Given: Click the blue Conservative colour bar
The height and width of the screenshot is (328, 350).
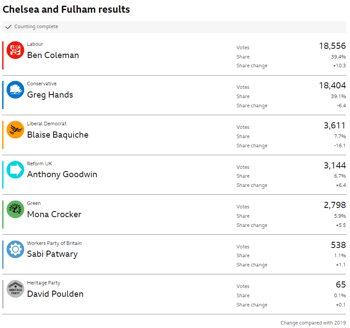Looking at the screenshot, I should click(3, 95).
